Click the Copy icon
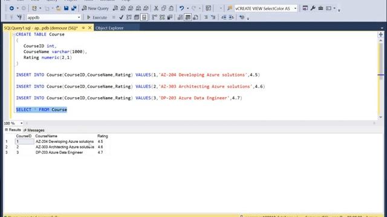387x217 pixels. point(164,8)
